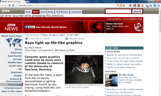Open Public to shape smart tag policy

(x=124, y=64)
